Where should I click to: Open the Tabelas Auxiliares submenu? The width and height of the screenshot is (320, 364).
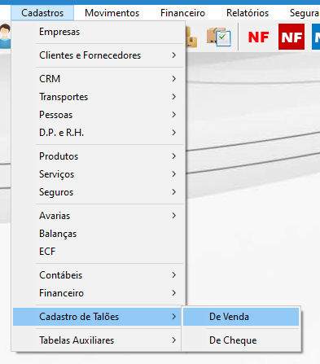pos(97,340)
